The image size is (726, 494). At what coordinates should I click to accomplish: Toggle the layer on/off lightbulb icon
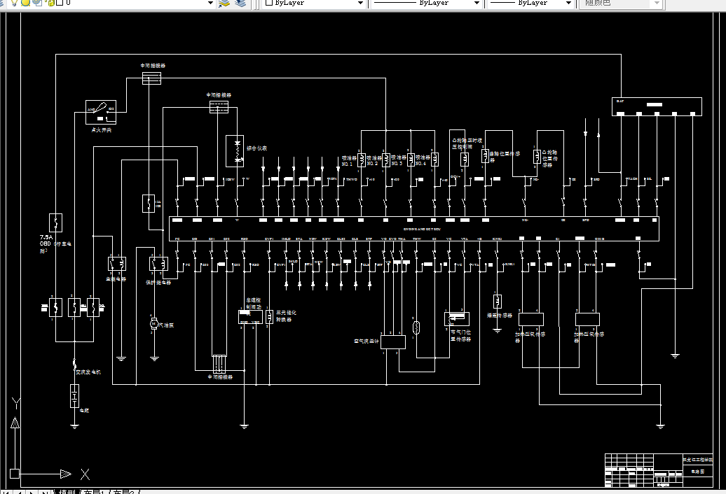[x=14, y=3]
